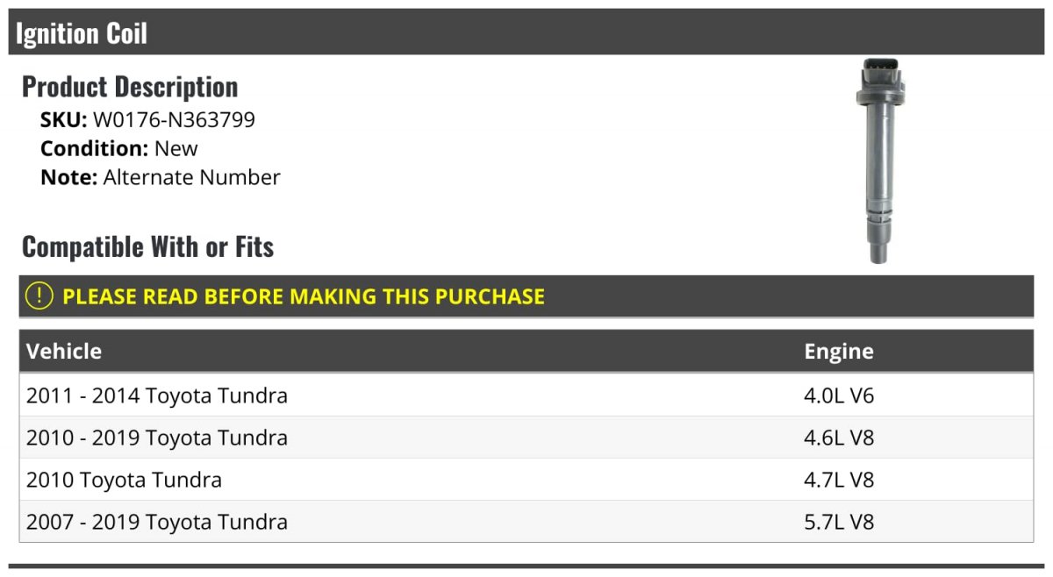Select the 2007 - 2019 Toyota Tundra row

(157, 522)
